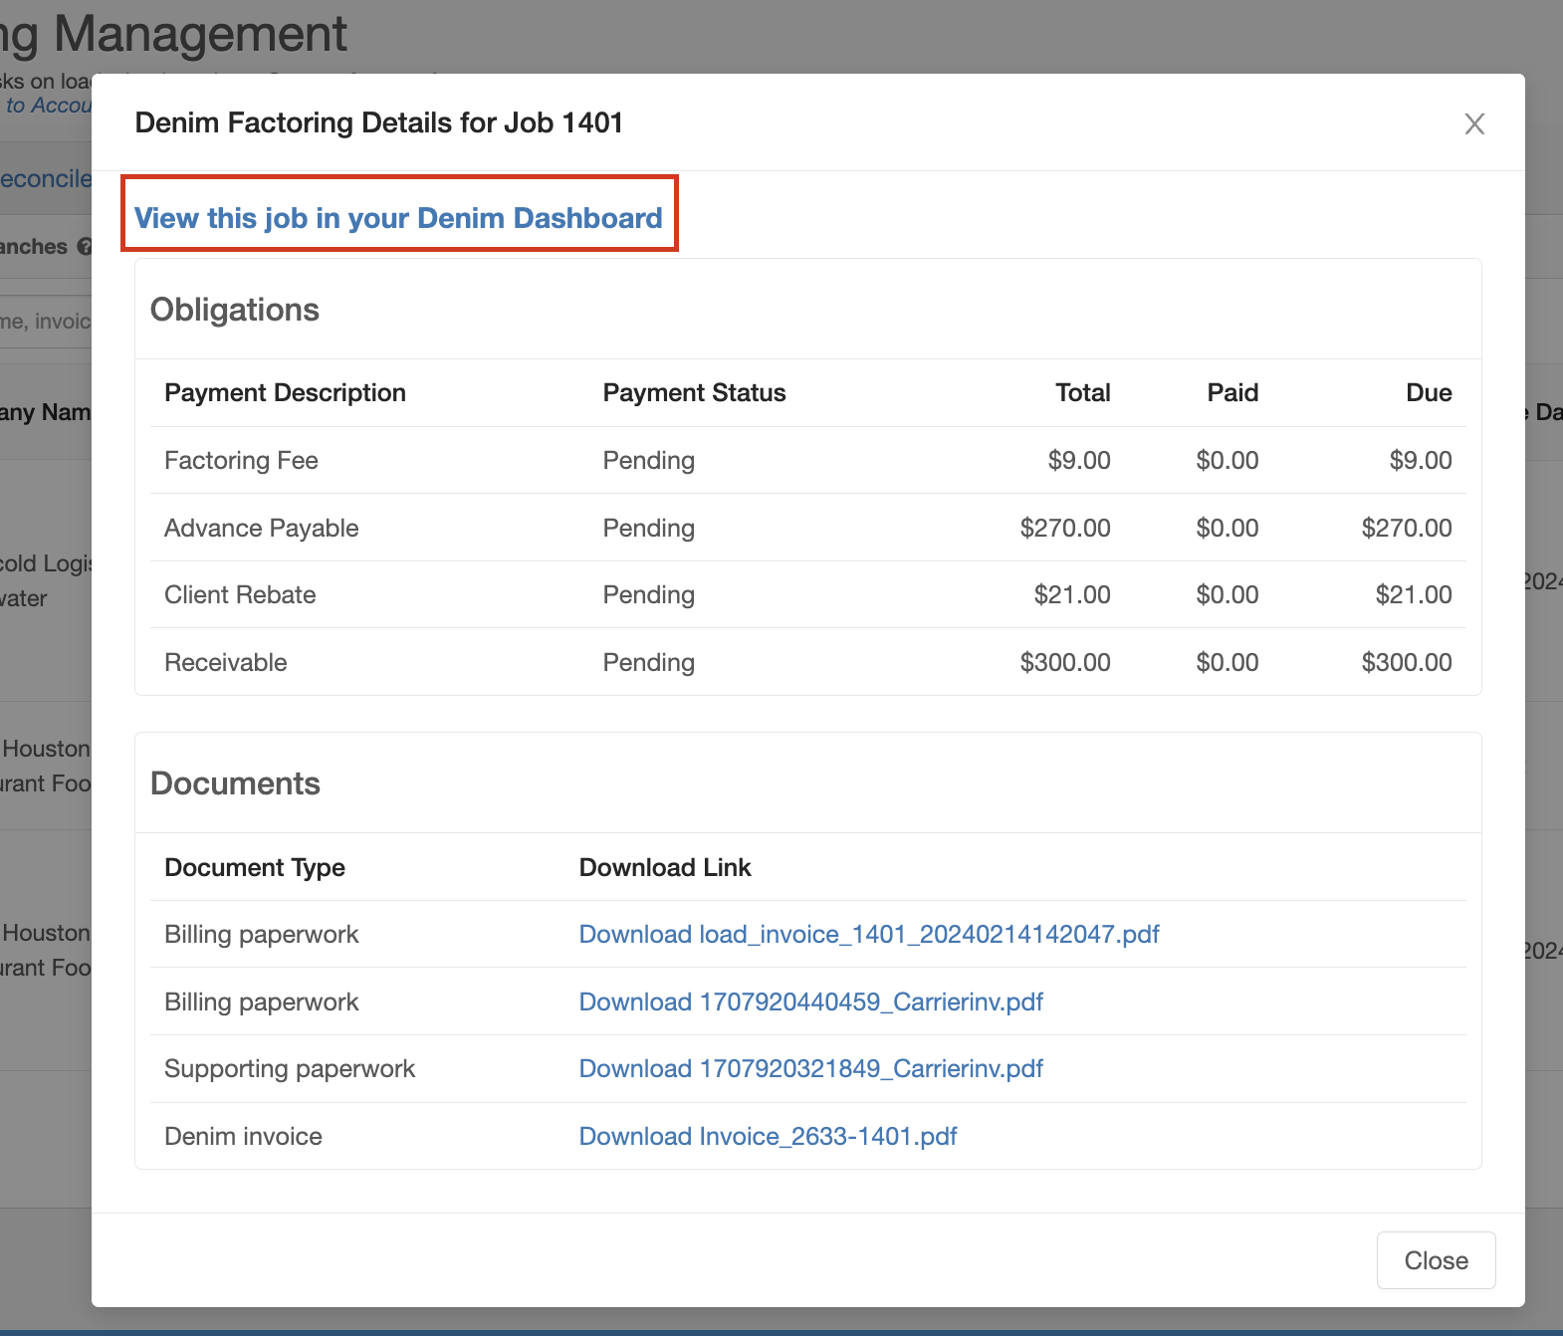Click the $300.00 total for Receivable
This screenshot has height=1336, width=1563.
(x=1065, y=662)
